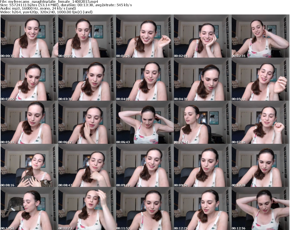Choose the frame stamped 00:03:38

(x=87, y=79)
